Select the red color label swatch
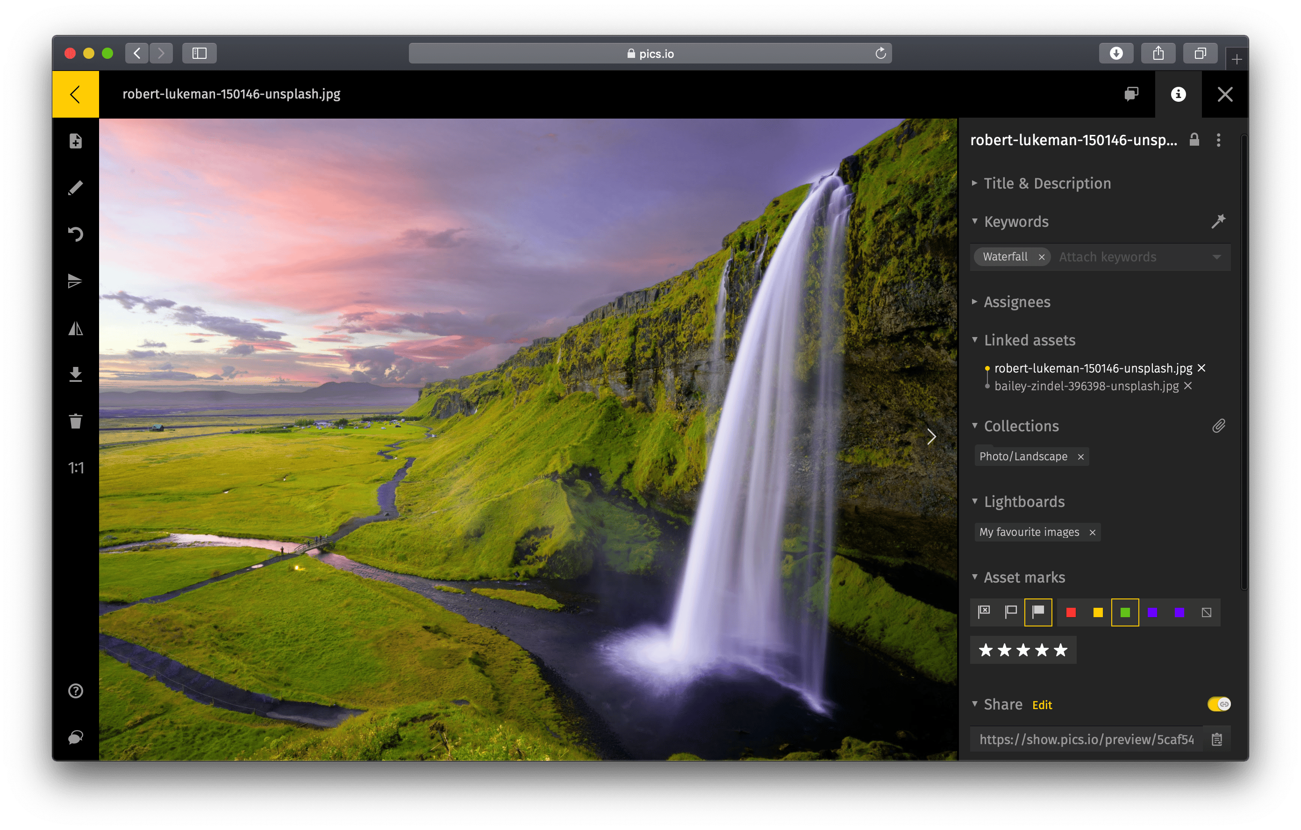1301x830 pixels. pos(1070,612)
